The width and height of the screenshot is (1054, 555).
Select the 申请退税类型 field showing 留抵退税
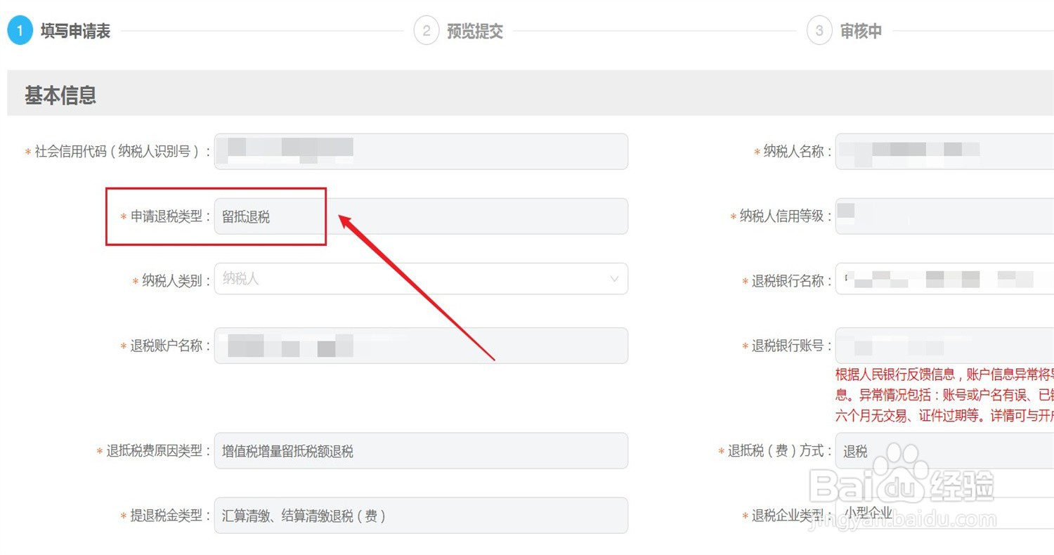pos(420,216)
